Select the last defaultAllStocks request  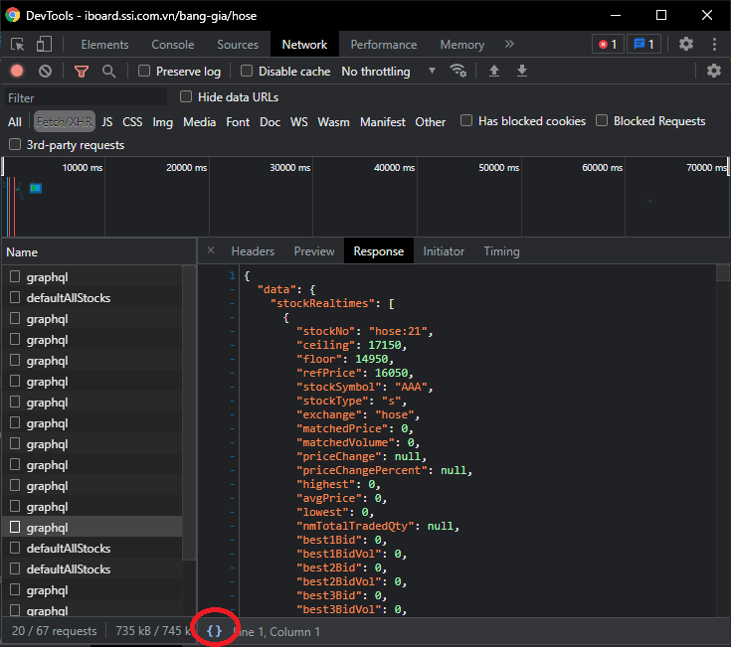(x=91, y=568)
